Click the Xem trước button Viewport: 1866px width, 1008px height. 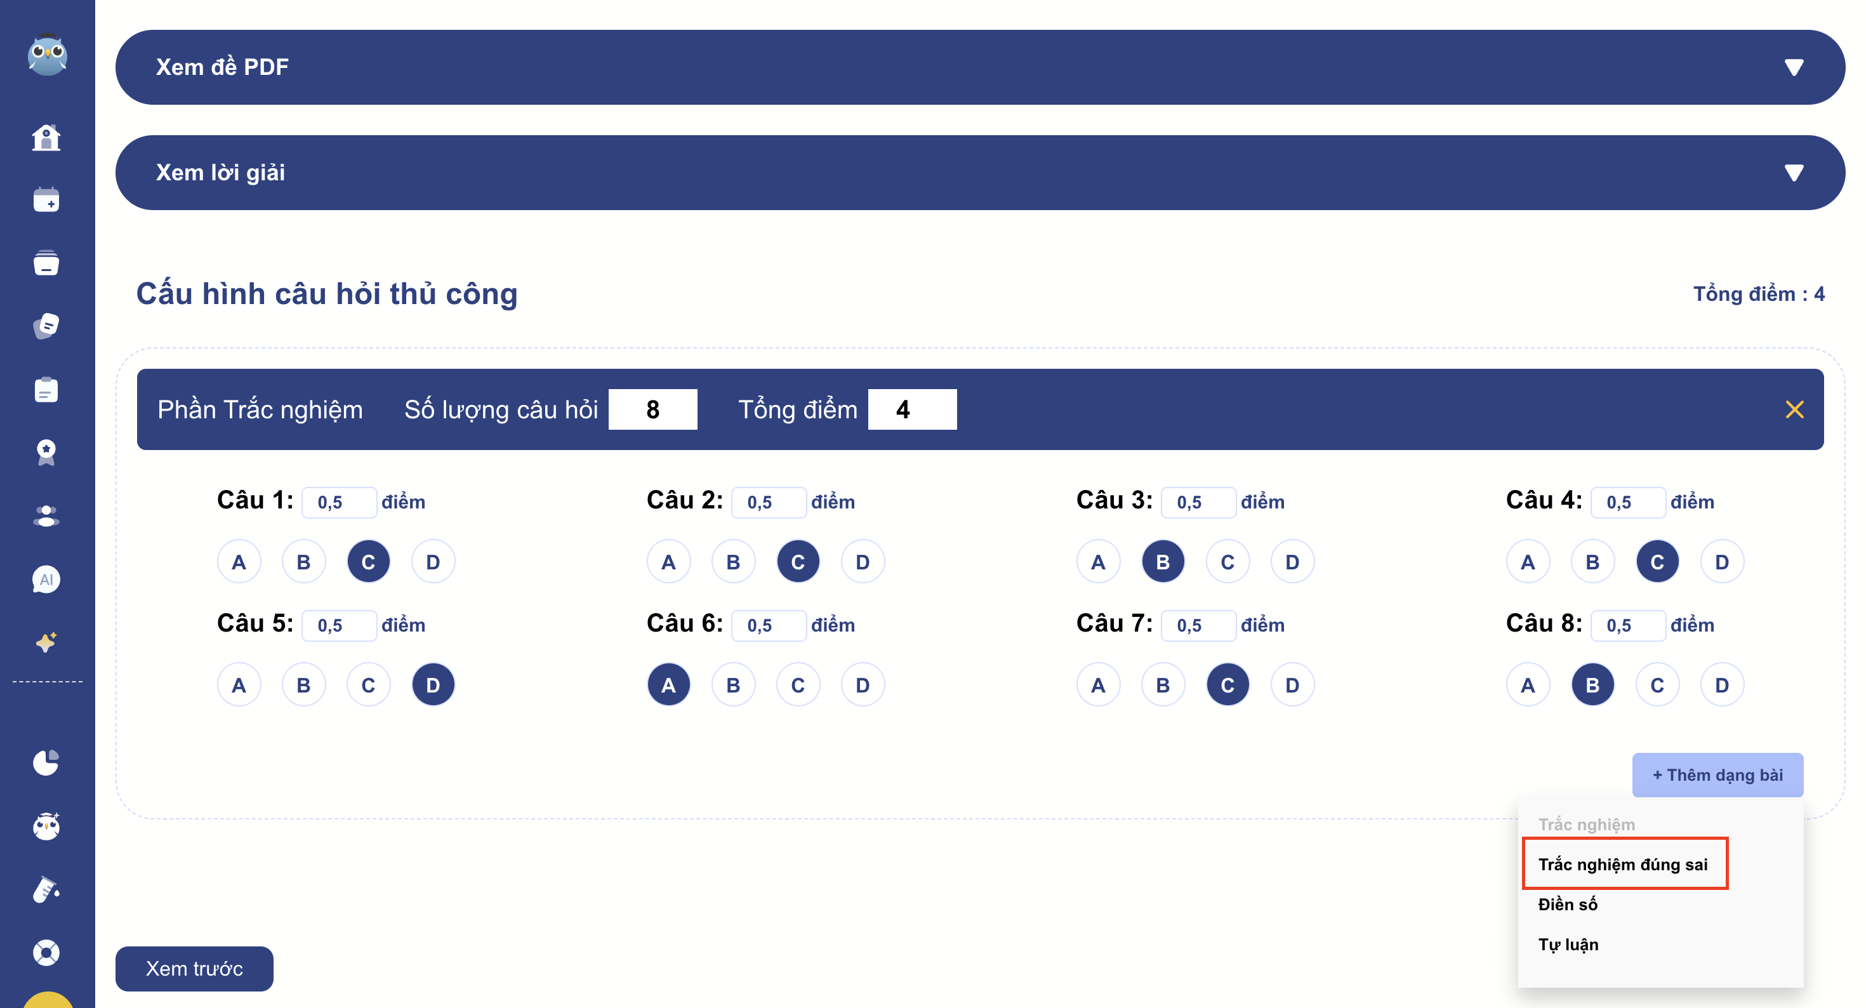tap(194, 968)
